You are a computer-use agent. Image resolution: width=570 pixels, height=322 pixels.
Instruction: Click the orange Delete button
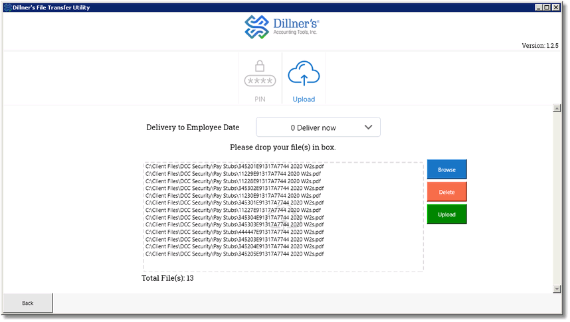[x=447, y=192]
